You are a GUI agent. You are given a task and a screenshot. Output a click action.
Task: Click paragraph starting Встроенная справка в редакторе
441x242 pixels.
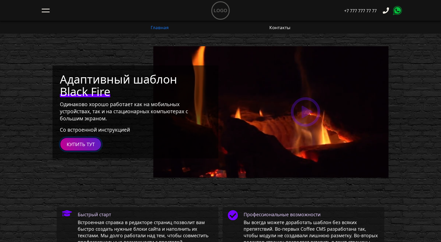(143, 231)
